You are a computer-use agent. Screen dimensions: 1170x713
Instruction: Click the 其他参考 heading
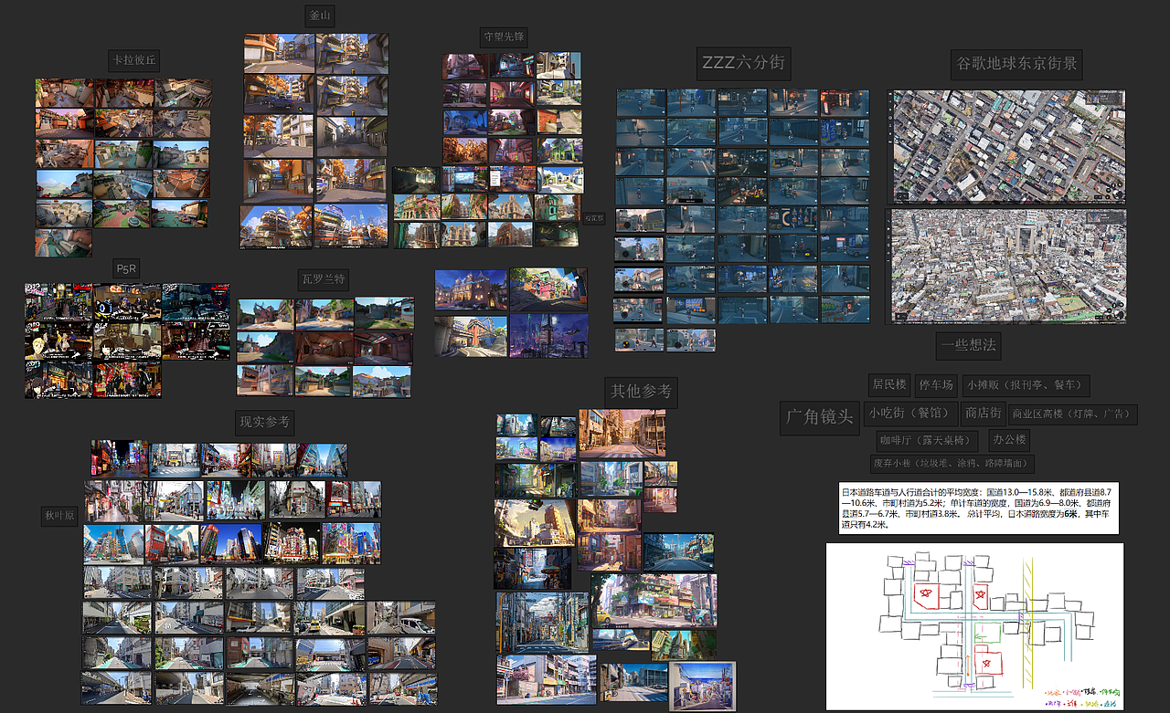point(641,392)
